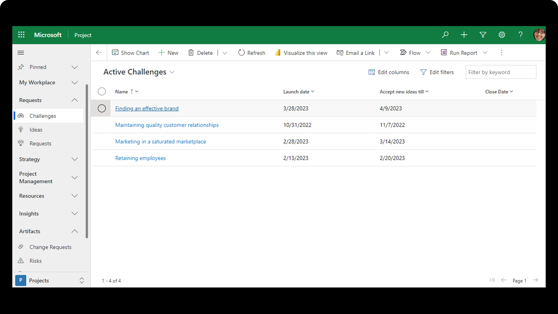This screenshot has height=314, width=558.
Task: Click the help question mark icon
Action: pos(520,35)
